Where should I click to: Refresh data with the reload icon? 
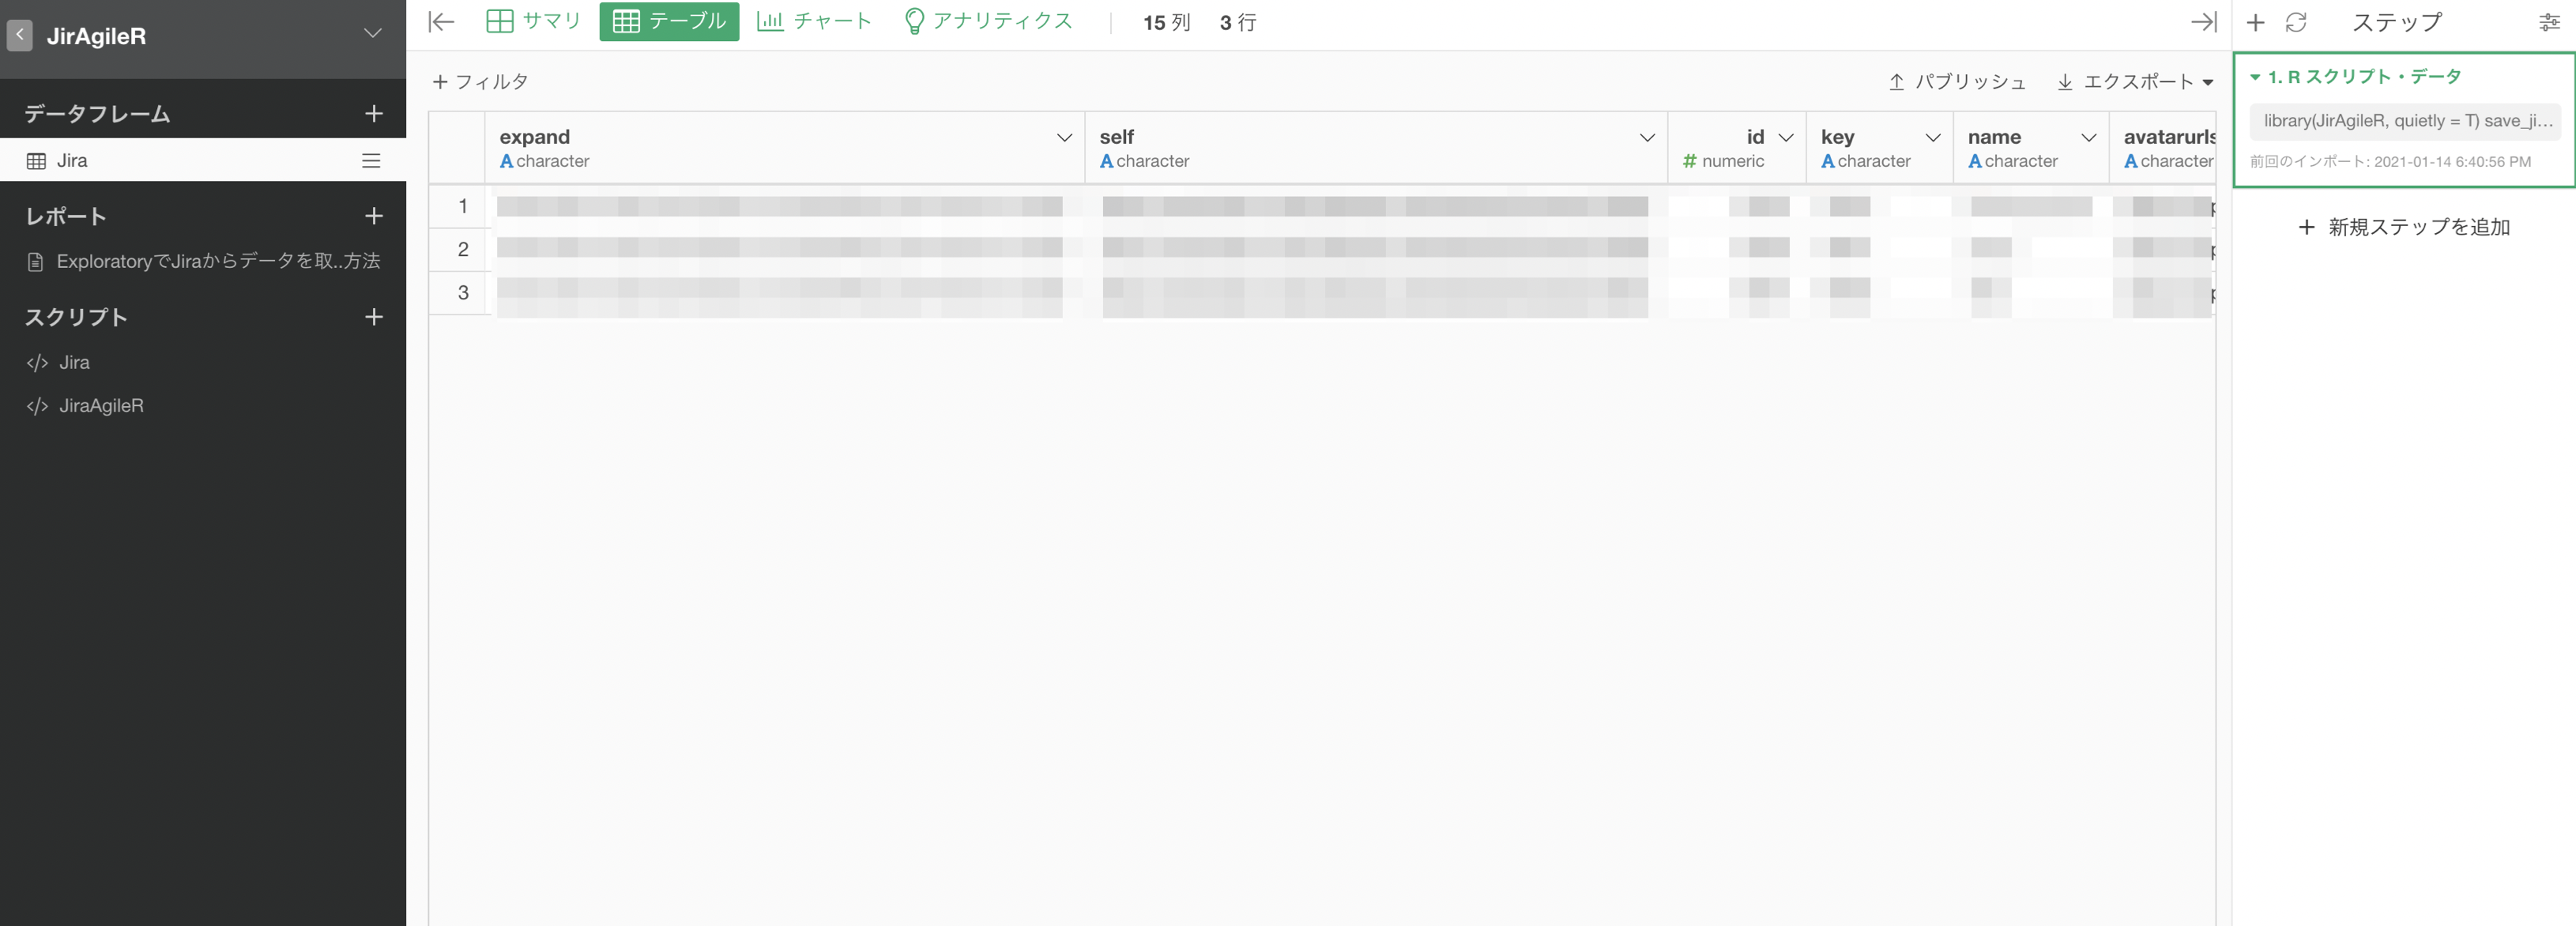tap(2296, 22)
